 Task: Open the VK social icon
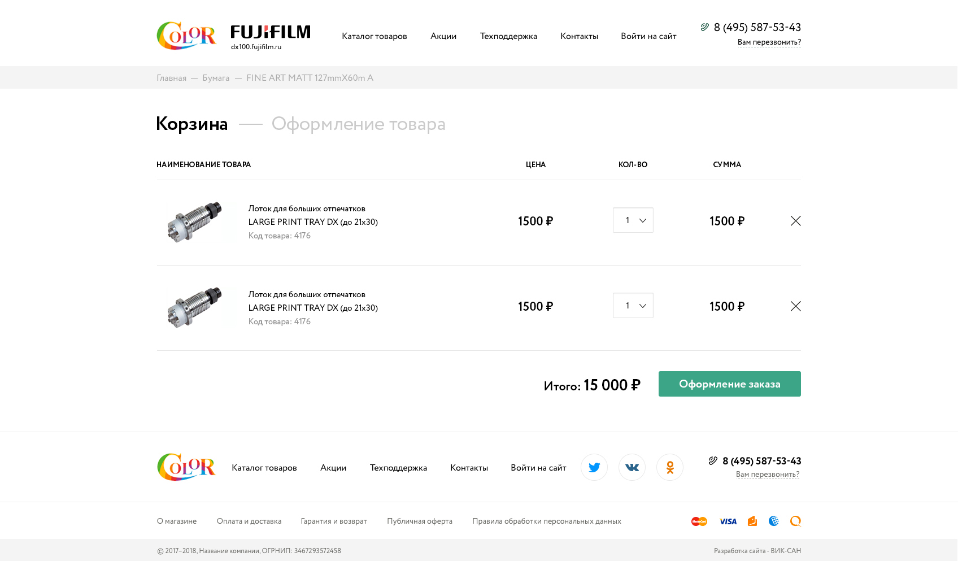point(632,467)
